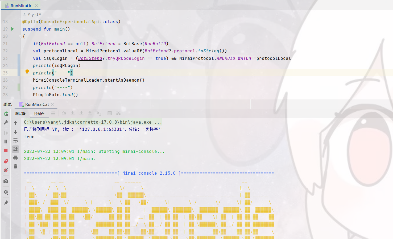Clear the console using the trash icon
Image resolution: width=393 pixels, height=239 pixels.
[15, 166]
